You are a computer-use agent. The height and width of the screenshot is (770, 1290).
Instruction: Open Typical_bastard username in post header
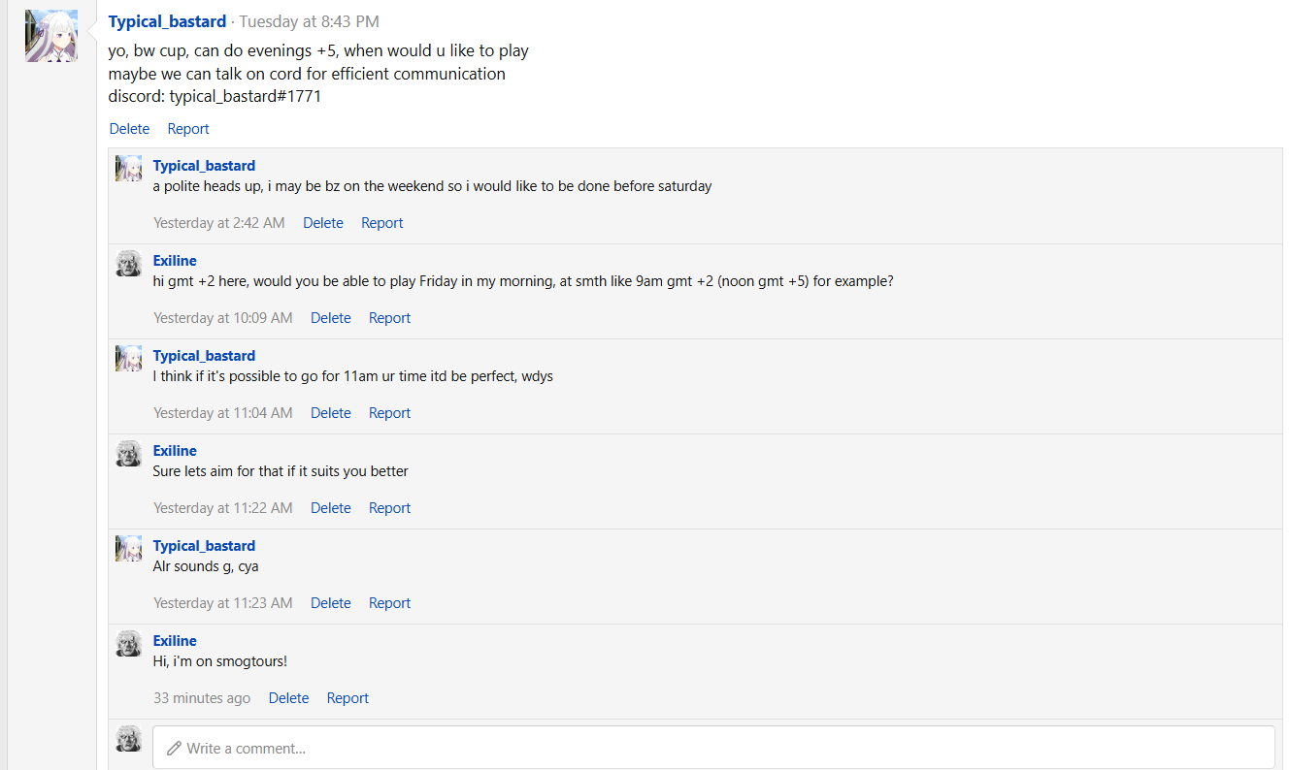click(167, 21)
